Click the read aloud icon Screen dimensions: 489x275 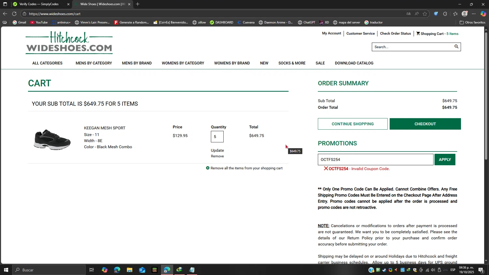tap(417, 14)
